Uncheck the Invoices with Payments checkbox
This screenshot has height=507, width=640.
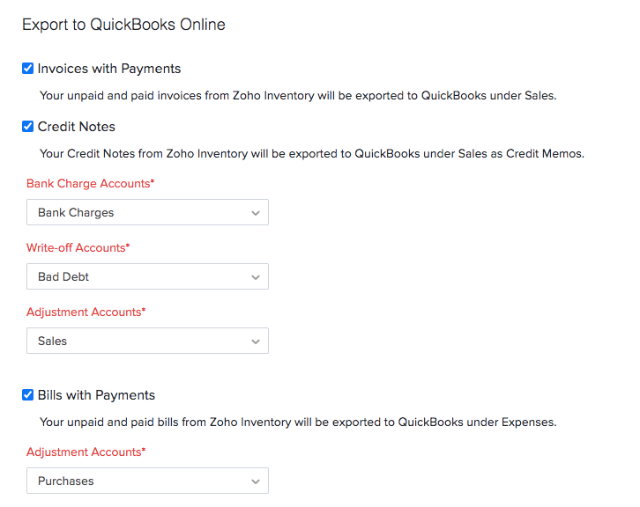coord(28,69)
